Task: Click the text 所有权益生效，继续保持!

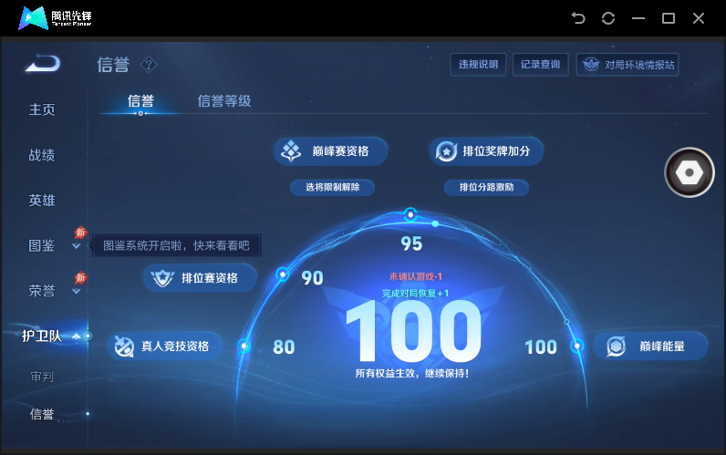Action: pyautogui.click(x=412, y=373)
